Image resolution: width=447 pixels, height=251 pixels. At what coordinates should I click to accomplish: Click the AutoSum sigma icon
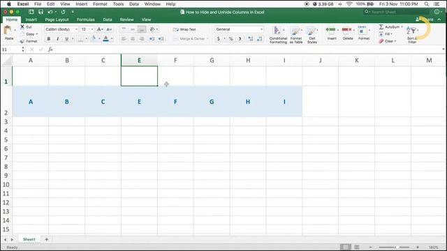coord(381,26)
